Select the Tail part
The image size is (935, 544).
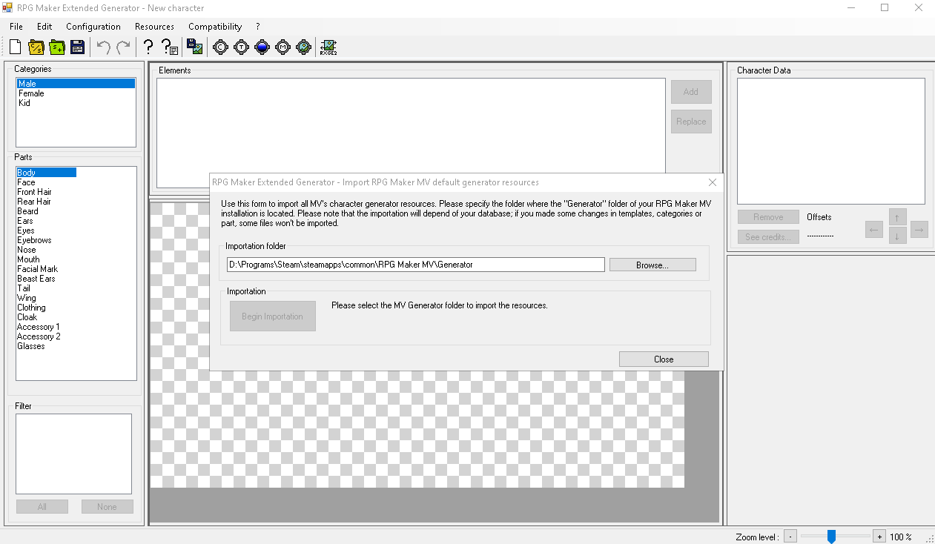click(24, 288)
